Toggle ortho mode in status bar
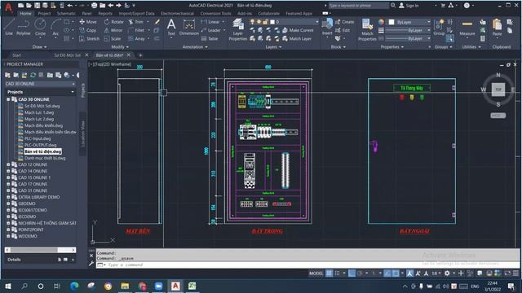The width and height of the screenshot is (522, 293). (352, 273)
